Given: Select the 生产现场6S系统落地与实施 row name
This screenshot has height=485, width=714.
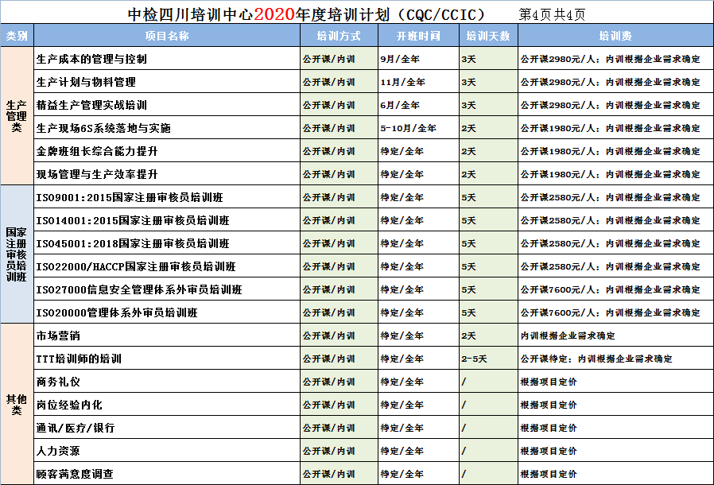Looking at the screenshot, I should [103, 128].
